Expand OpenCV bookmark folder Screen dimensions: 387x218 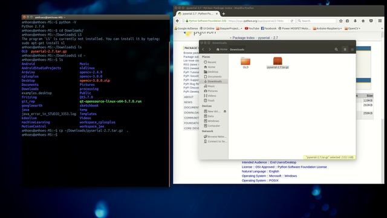coord(353,28)
